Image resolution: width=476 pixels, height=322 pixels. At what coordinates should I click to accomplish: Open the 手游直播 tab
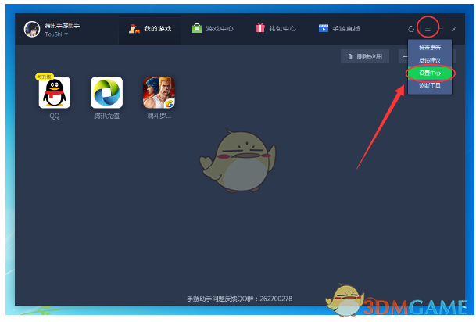(x=339, y=29)
